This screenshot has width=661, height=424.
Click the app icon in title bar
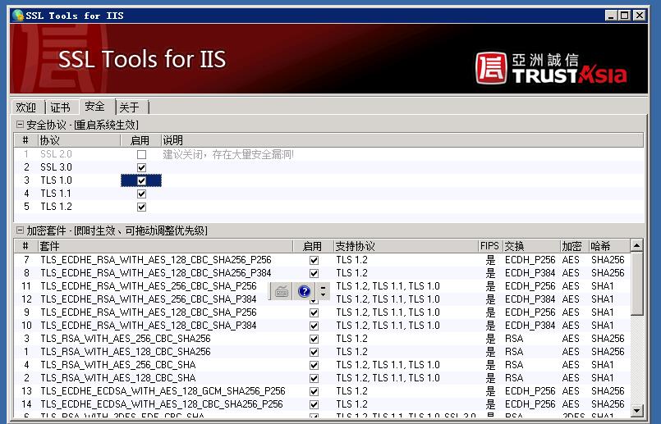[18, 16]
